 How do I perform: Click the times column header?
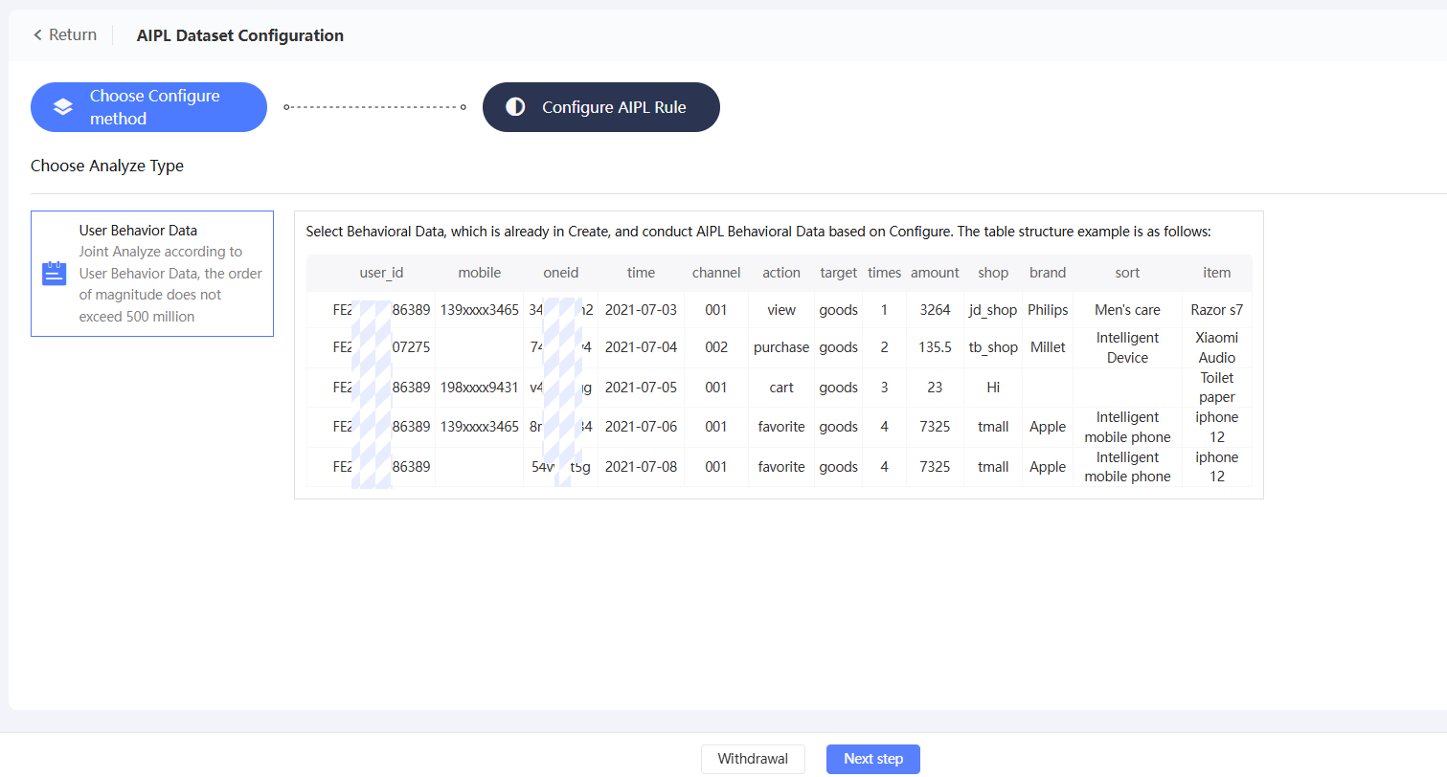pyautogui.click(x=884, y=273)
